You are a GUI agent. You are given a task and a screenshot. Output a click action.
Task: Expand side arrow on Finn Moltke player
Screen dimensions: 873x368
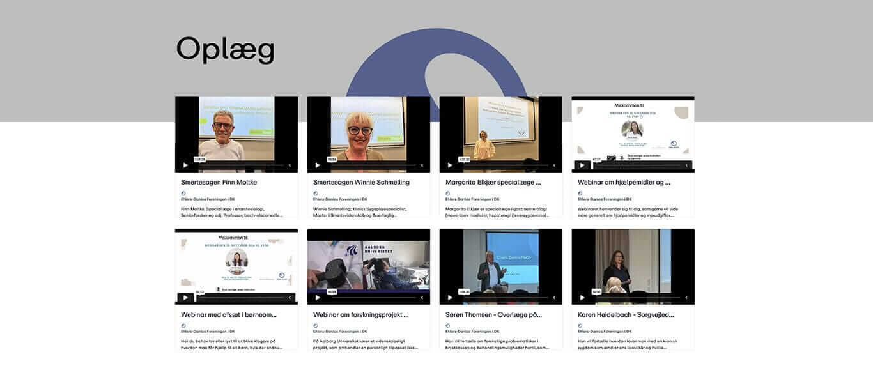point(290,165)
